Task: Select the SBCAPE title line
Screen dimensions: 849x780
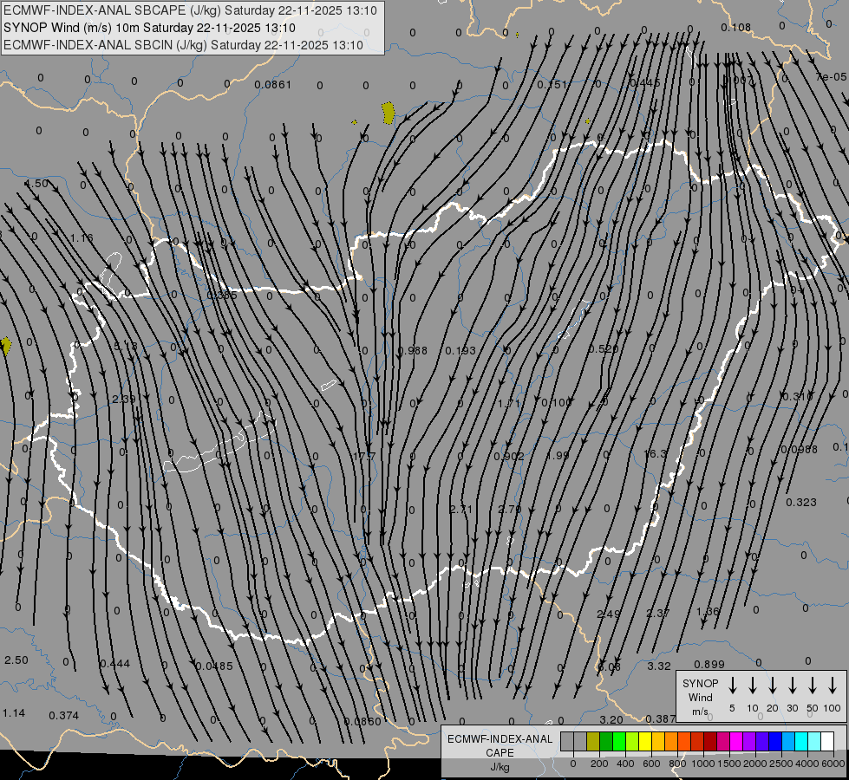Action: click(x=190, y=10)
